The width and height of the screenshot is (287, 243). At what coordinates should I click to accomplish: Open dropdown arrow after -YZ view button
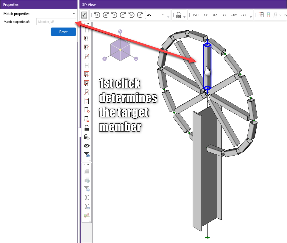coord(251,17)
